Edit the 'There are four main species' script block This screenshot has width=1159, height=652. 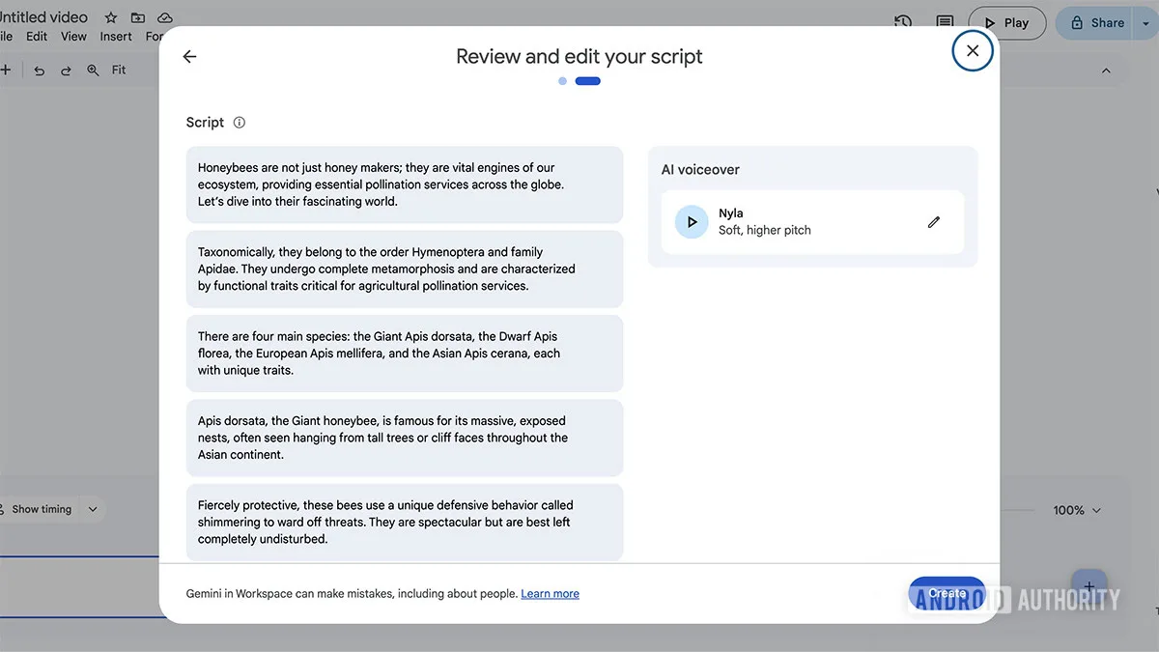tap(405, 354)
